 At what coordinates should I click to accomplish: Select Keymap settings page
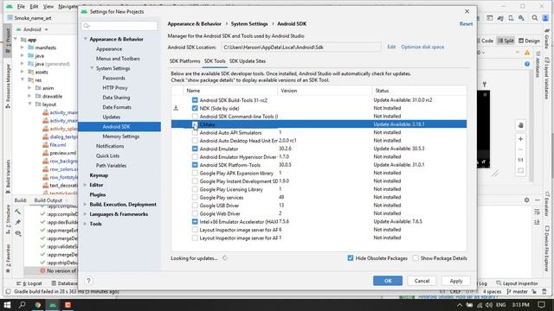tap(99, 175)
